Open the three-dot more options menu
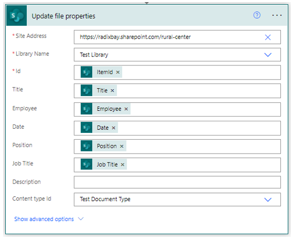This screenshot has height=240, width=293. (277, 15)
